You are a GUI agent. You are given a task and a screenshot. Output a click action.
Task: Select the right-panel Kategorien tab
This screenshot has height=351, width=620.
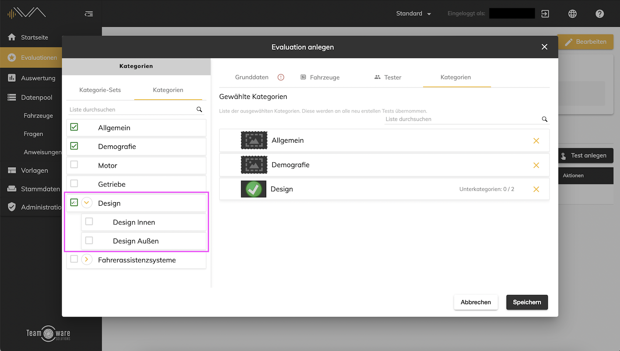point(456,77)
